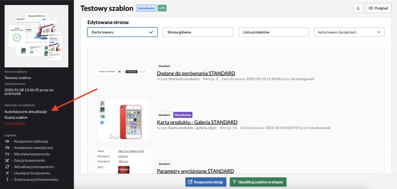Open the Podgląd preview button

(x=378, y=8)
